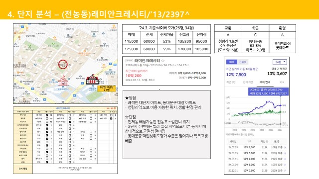The image size is (319, 179).
Task: Click the 학군 grade C cell
Action: point(255,35)
